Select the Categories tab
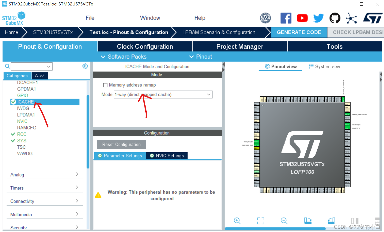 point(17,76)
